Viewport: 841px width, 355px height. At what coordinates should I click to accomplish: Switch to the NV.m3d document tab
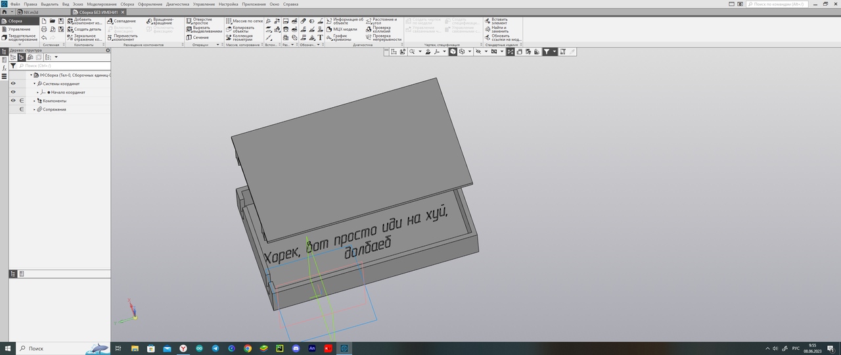click(32, 12)
